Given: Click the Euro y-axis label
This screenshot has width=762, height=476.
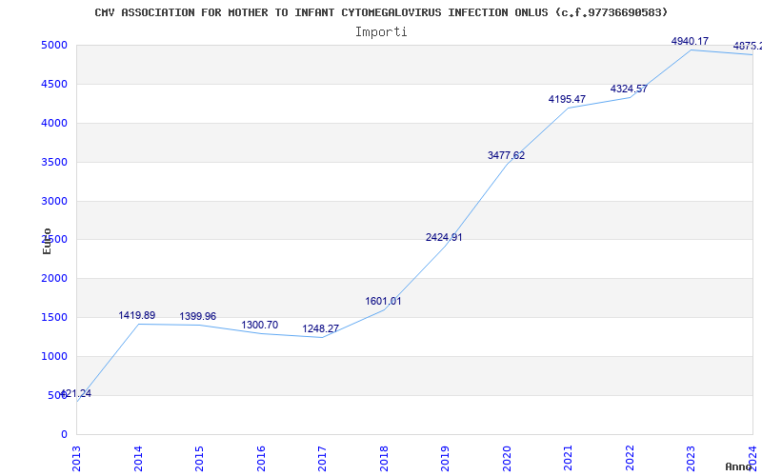Looking at the screenshot, I should point(47,241).
